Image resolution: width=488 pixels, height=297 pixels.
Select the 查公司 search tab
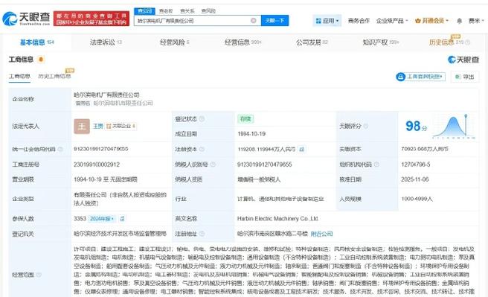coord(145,11)
